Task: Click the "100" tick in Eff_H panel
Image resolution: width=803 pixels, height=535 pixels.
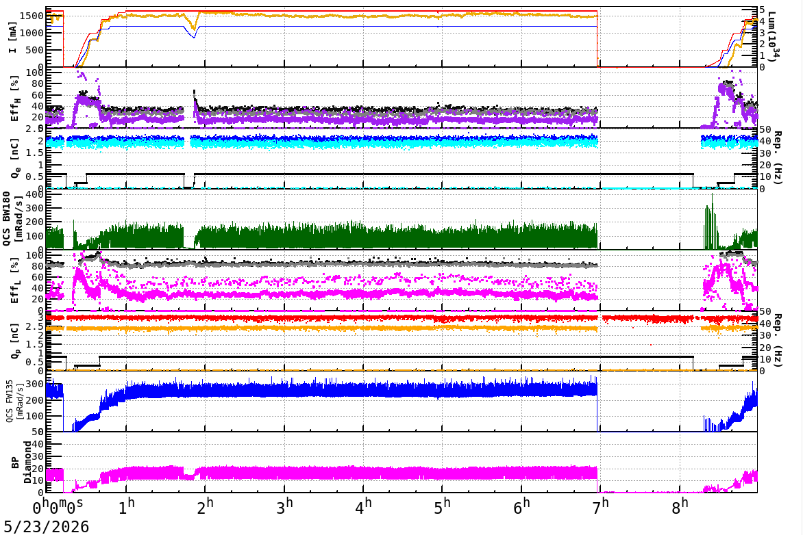Action: click(35, 73)
